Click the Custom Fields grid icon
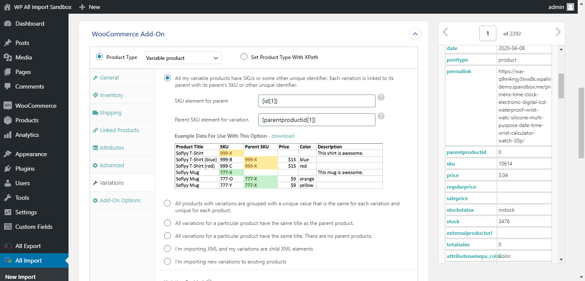Image resolution: width=585 pixels, height=281 pixels. (7, 227)
